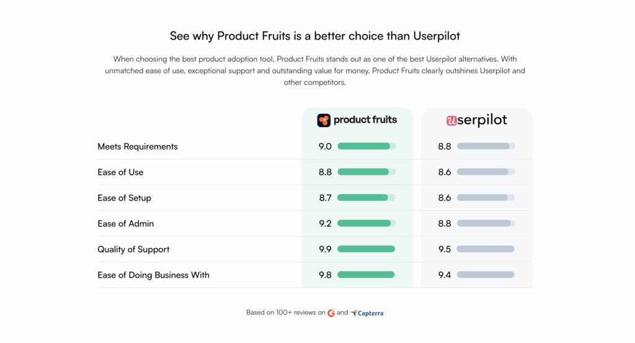Viewport: 635px width, 343px height.
Task: Select the Quality of Support row label
Action: point(133,249)
